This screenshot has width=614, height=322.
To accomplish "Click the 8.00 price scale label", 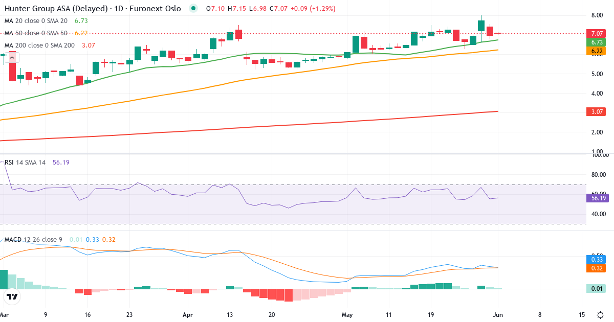I will 598,15.
